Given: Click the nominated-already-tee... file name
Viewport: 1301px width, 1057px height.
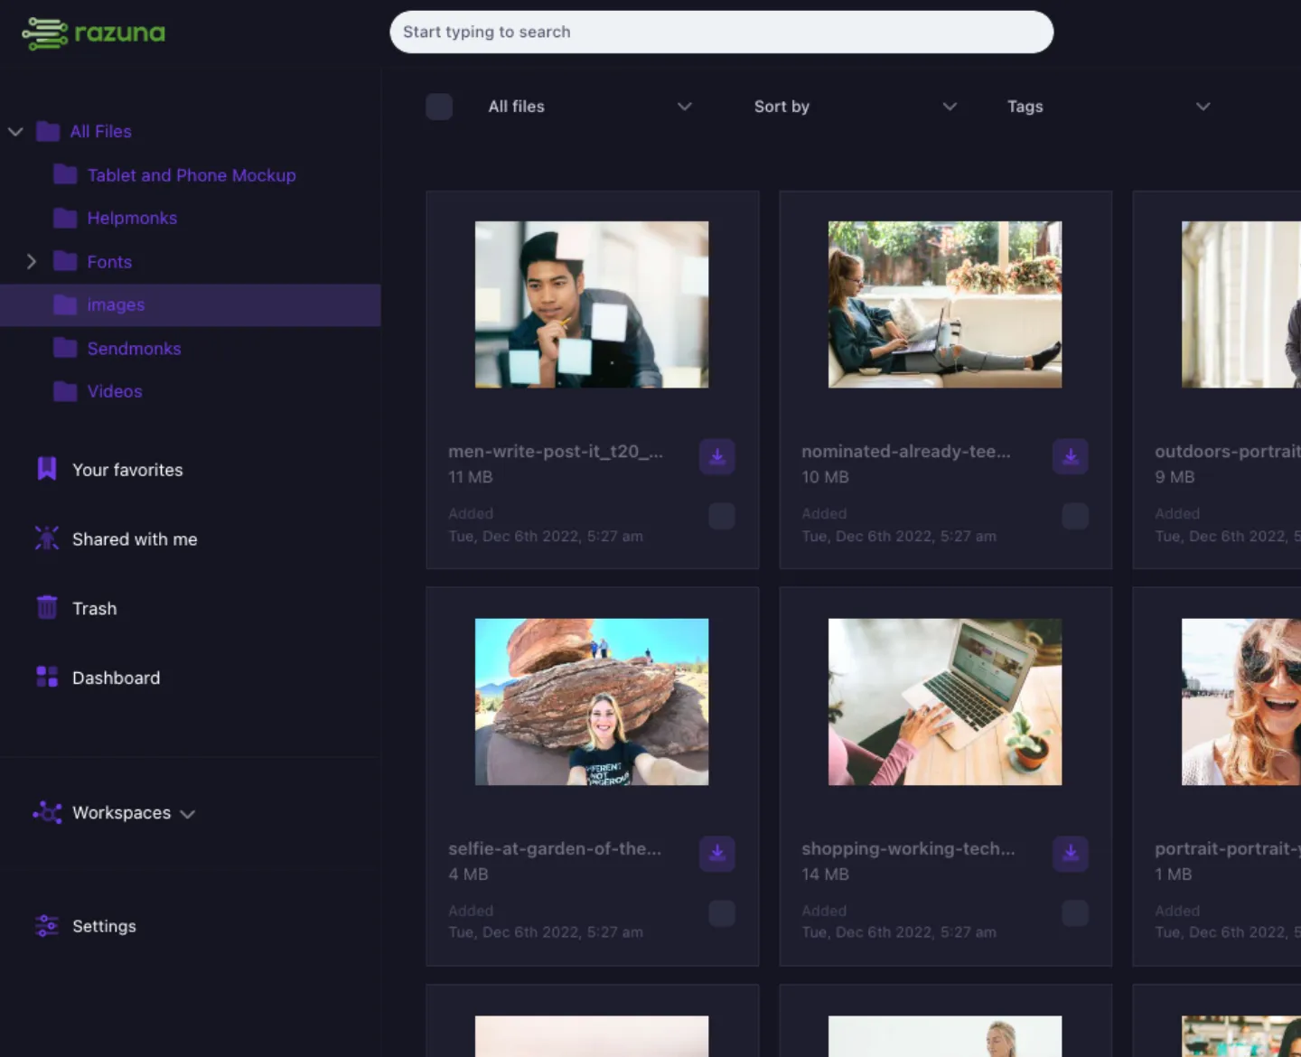Looking at the screenshot, I should (906, 452).
